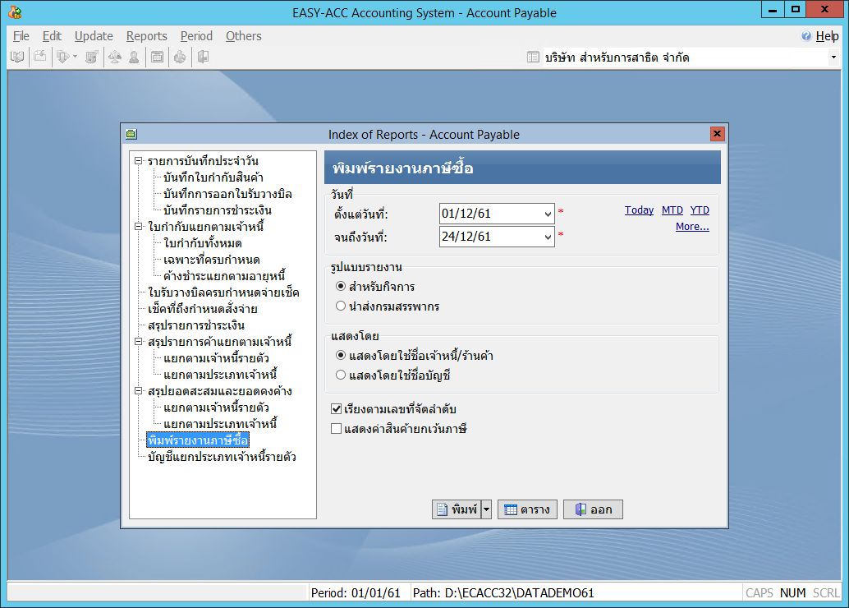Screen dimensions: 849x608
Task: Open the ตั้งแต่วันที่ start date dropdown
Action: (548, 214)
